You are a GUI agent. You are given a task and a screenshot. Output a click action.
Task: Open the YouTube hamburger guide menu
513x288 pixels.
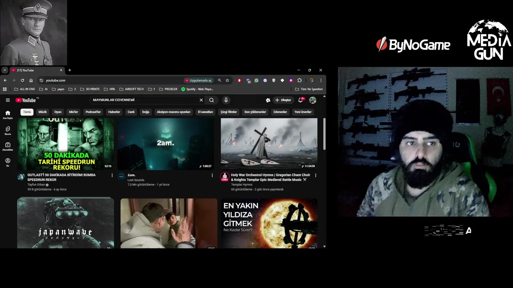[8, 100]
